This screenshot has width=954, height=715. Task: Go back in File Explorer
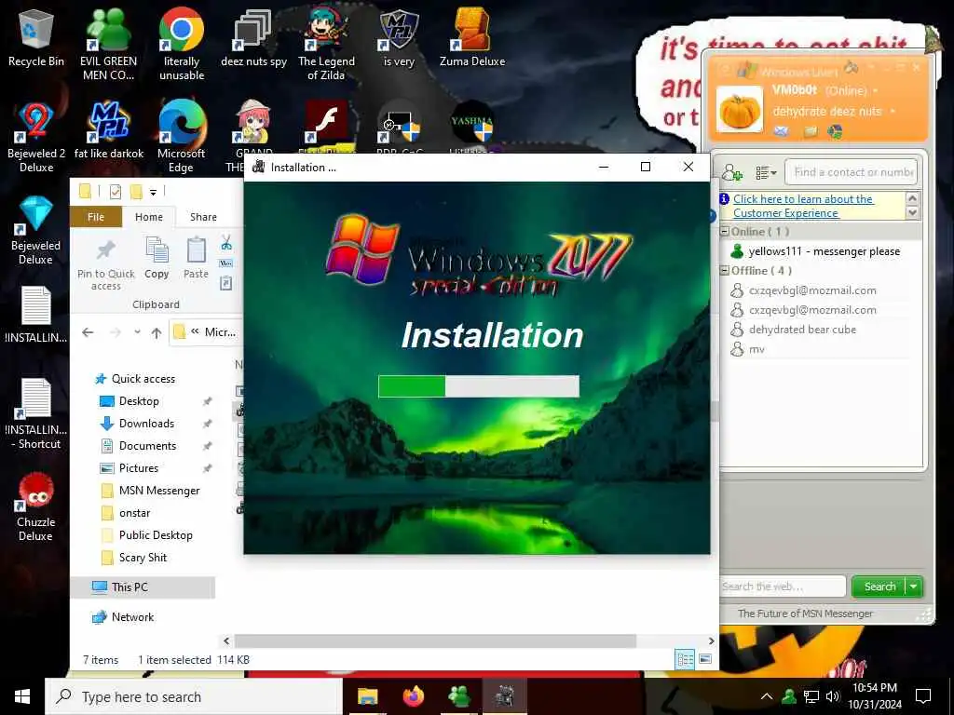pyautogui.click(x=88, y=332)
